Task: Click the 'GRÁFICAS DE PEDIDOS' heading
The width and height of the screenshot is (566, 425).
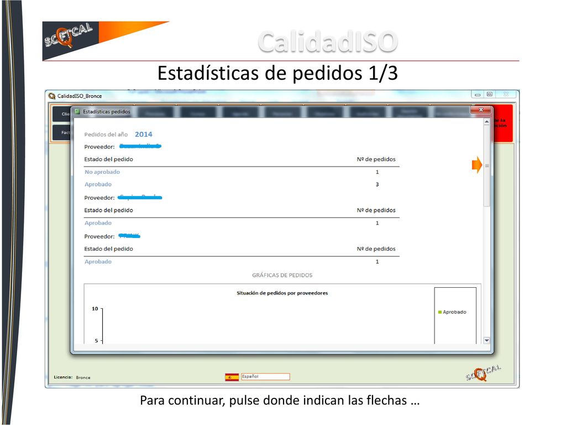Action: 282,275
